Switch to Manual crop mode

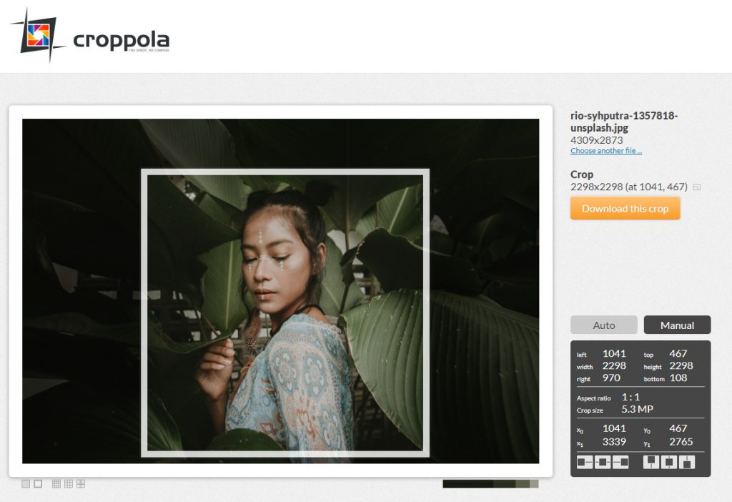(677, 325)
